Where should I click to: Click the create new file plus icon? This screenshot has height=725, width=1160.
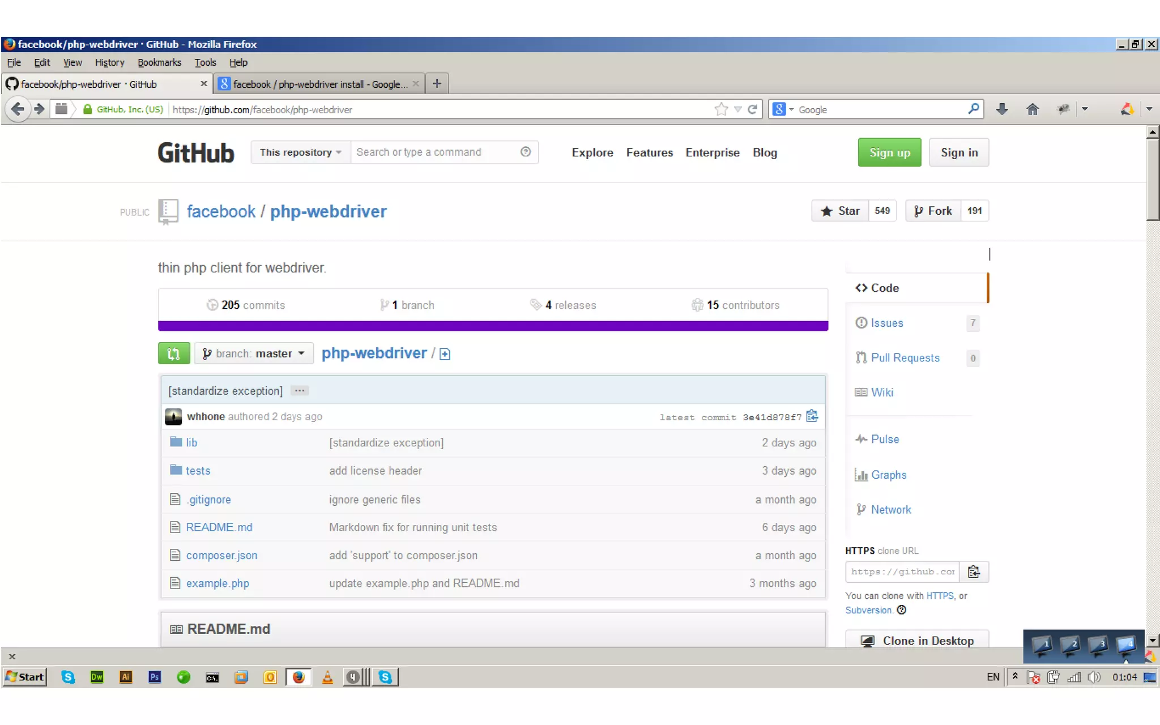point(445,354)
